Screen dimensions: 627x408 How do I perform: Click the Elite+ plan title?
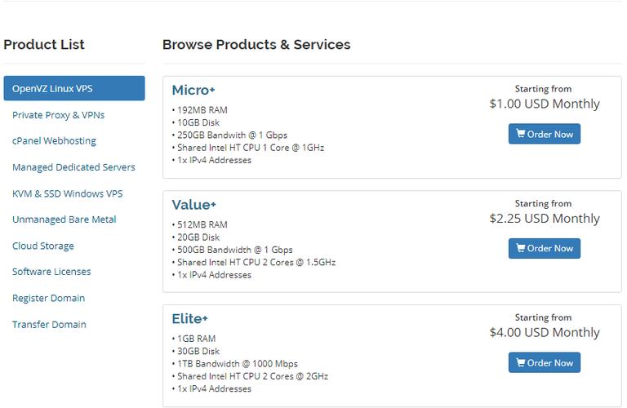(x=190, y=318)
